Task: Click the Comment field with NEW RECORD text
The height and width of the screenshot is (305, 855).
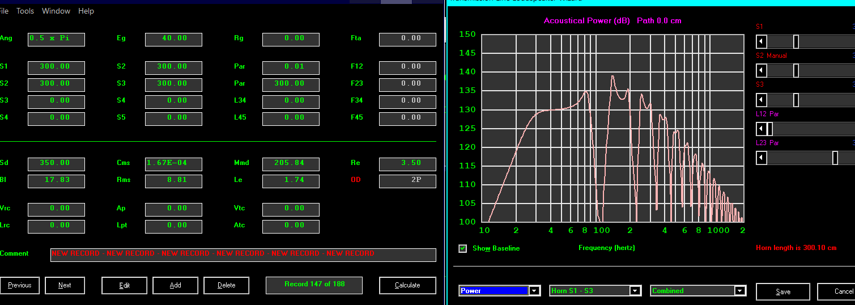Action: (243, 255)
